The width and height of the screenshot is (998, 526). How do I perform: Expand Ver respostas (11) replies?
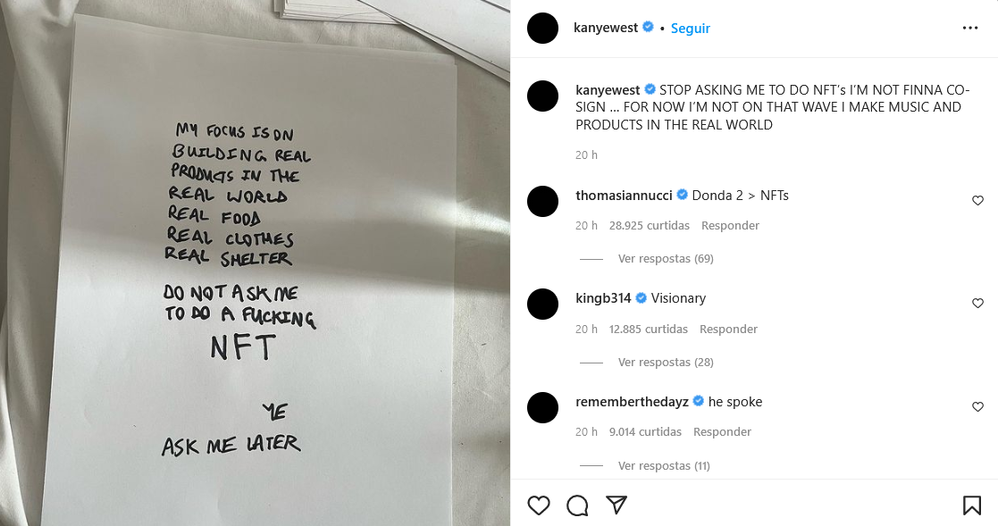pos(664,466)
